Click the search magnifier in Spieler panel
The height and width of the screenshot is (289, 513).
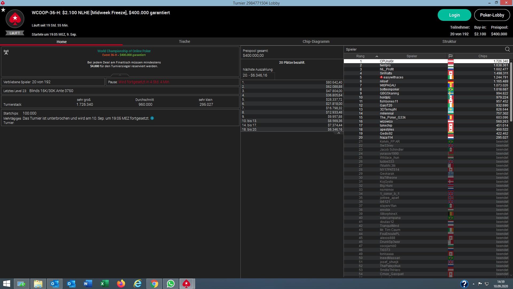(507, 49)
